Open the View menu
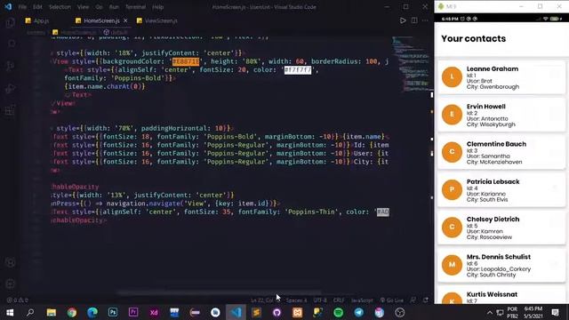 (x=83, y=7)
